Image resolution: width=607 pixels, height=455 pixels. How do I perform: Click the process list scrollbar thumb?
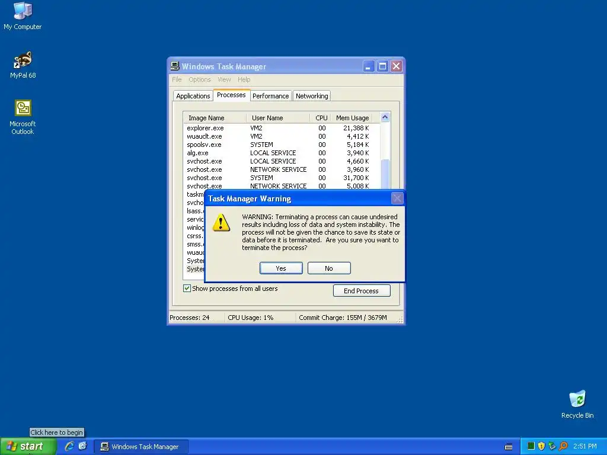(385, 174)
